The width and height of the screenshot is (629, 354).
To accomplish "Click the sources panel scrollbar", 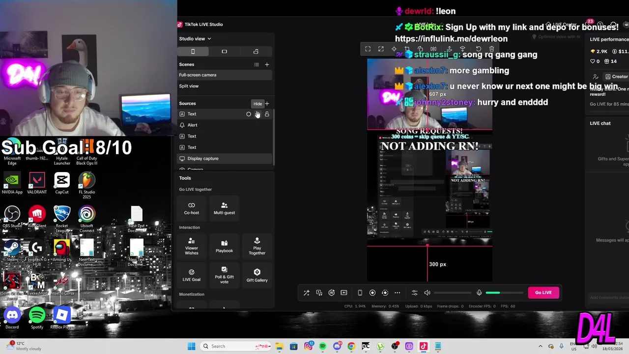I will point(274,138).
